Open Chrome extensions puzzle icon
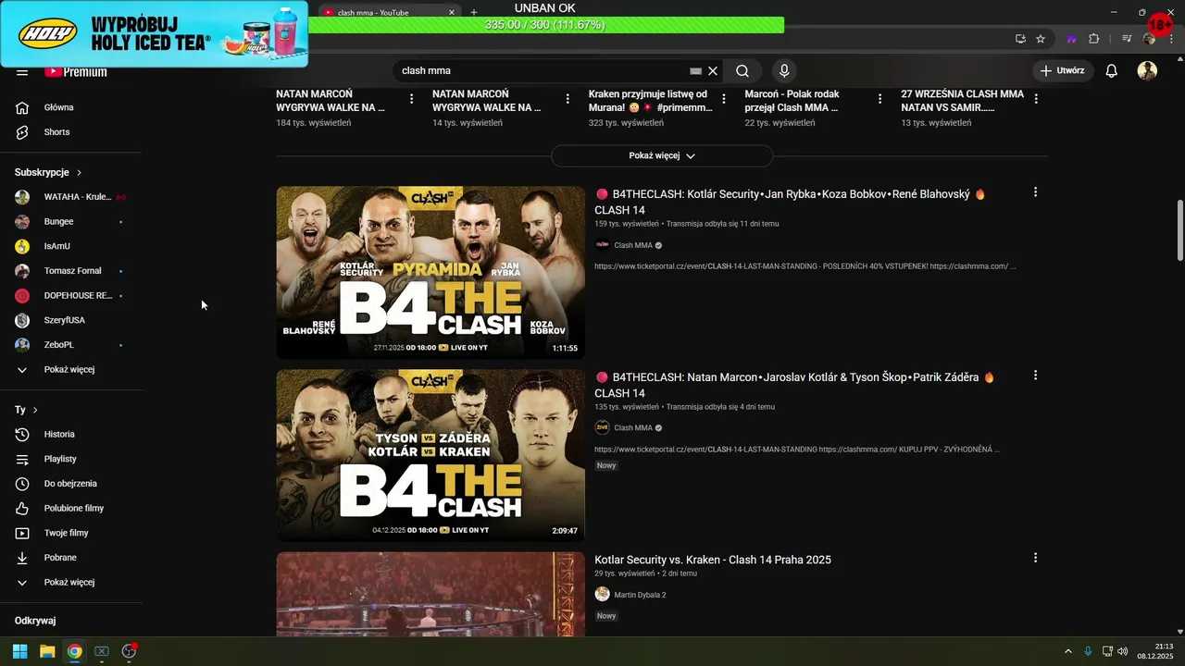 tap(1093, 39)
